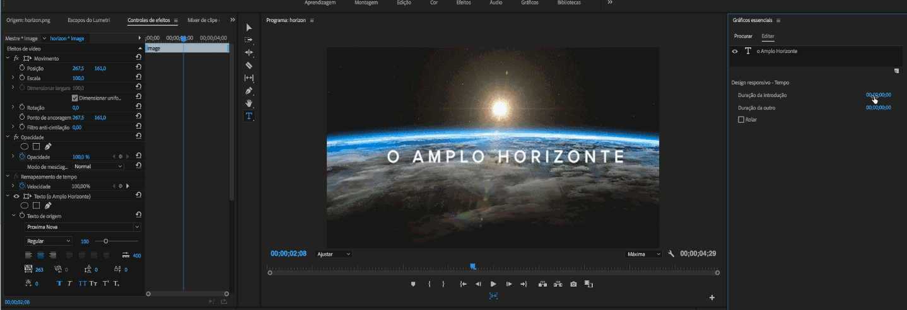Open the Modo de mesclagem Normal dropdown

(98, 166)
